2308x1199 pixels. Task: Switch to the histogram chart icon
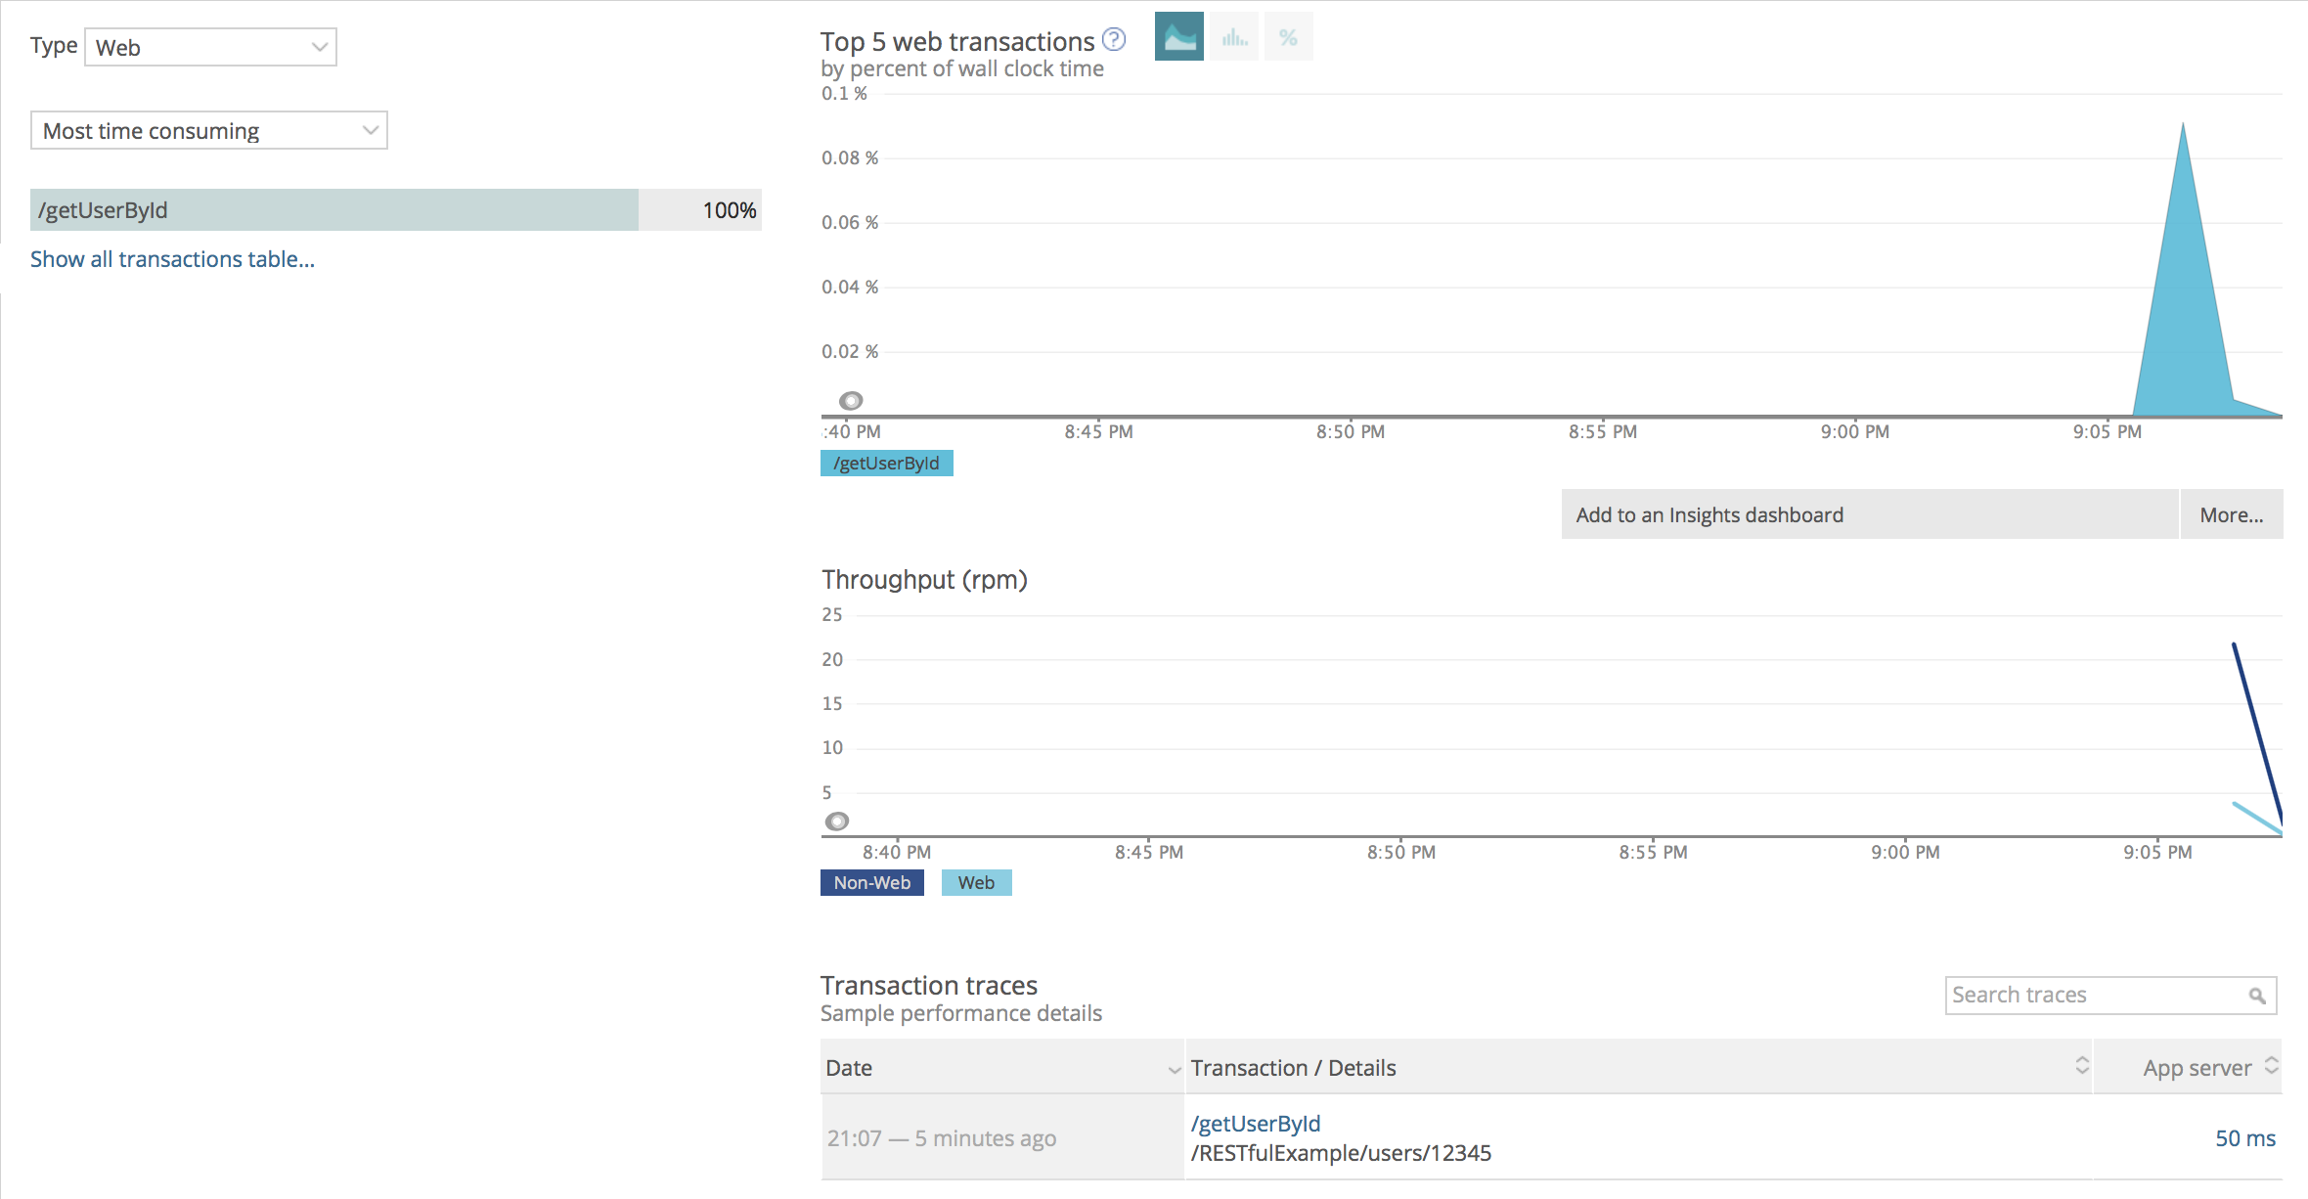pyautogui.click(x=1234, y=37)
